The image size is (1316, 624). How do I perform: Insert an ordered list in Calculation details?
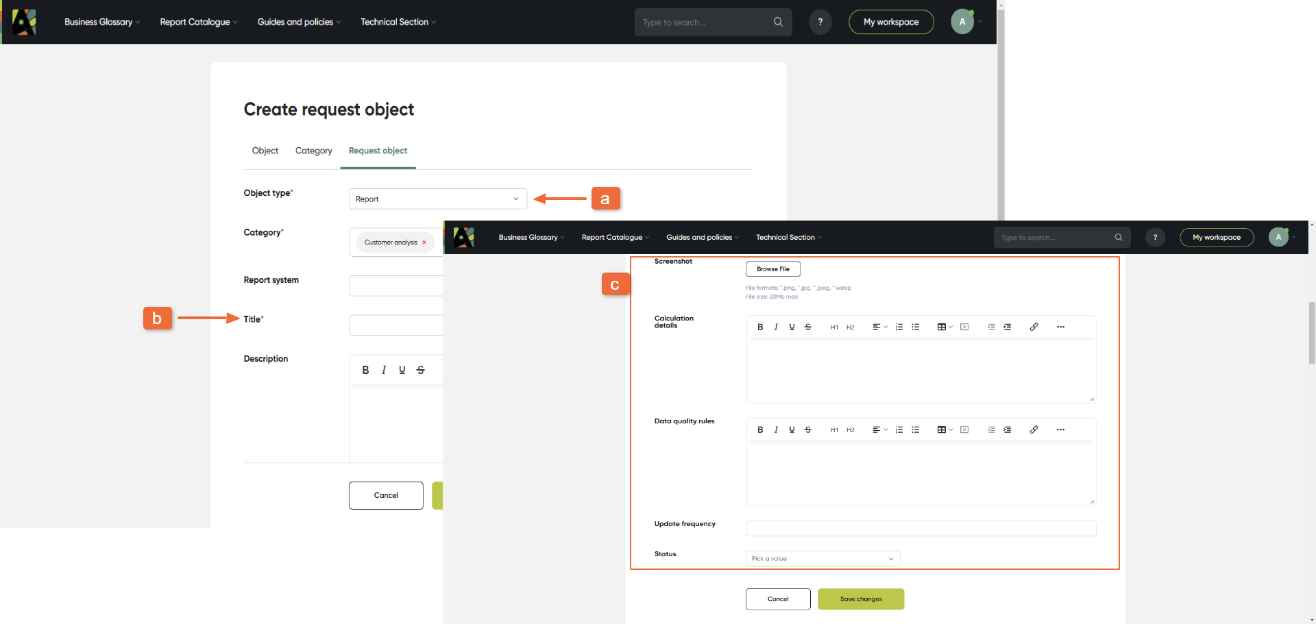[899, 327]
